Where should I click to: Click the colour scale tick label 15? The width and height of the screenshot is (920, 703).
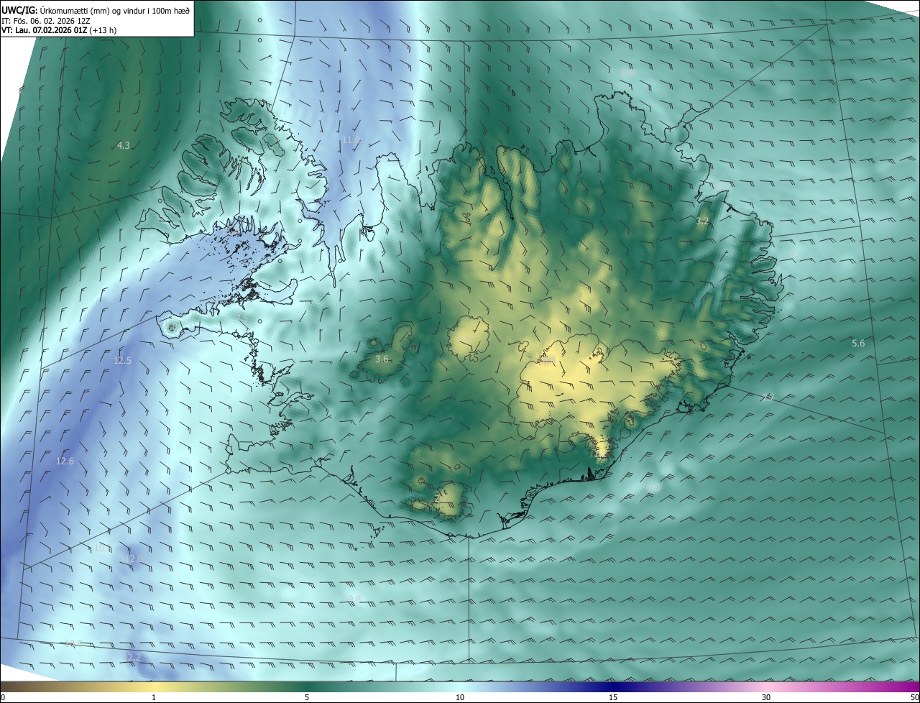point(613,697)
